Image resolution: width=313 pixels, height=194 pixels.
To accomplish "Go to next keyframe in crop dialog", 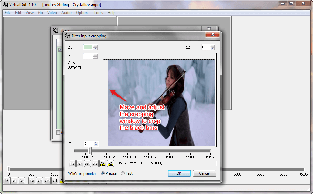I will (x=110, y=164).
